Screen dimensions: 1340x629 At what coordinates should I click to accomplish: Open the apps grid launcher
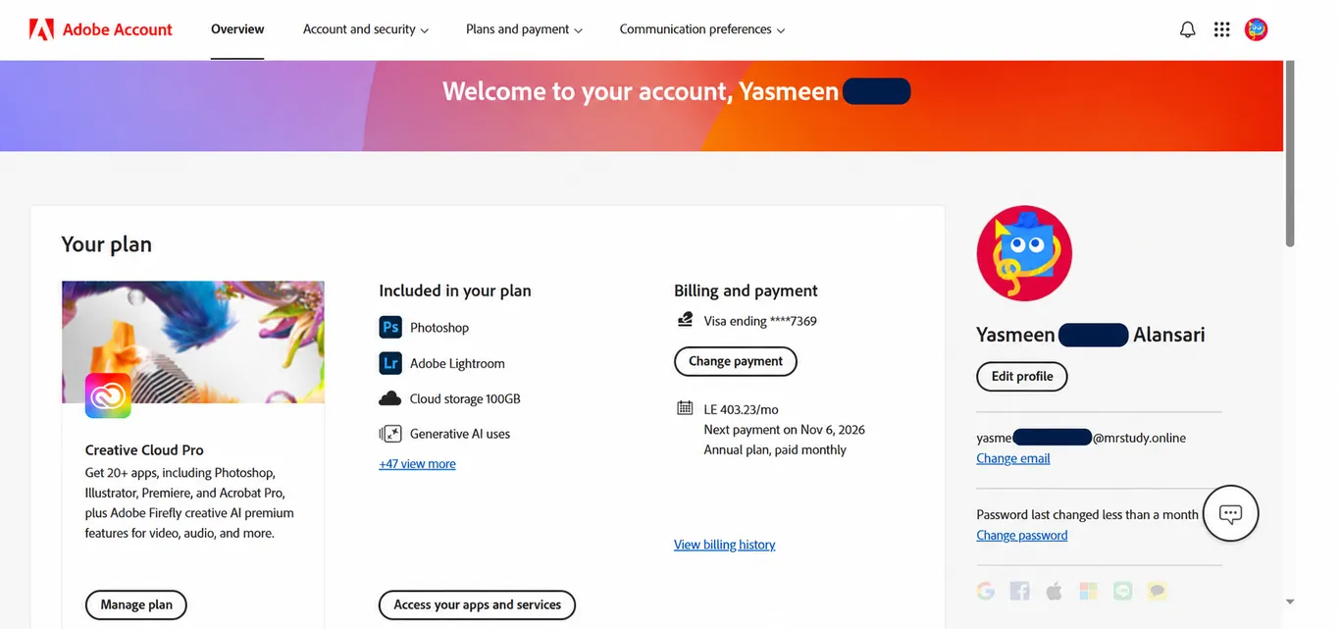tap(1221, 29)
